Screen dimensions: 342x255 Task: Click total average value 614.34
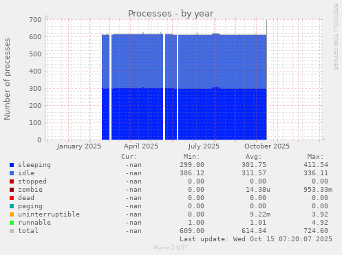click(254, 231)
